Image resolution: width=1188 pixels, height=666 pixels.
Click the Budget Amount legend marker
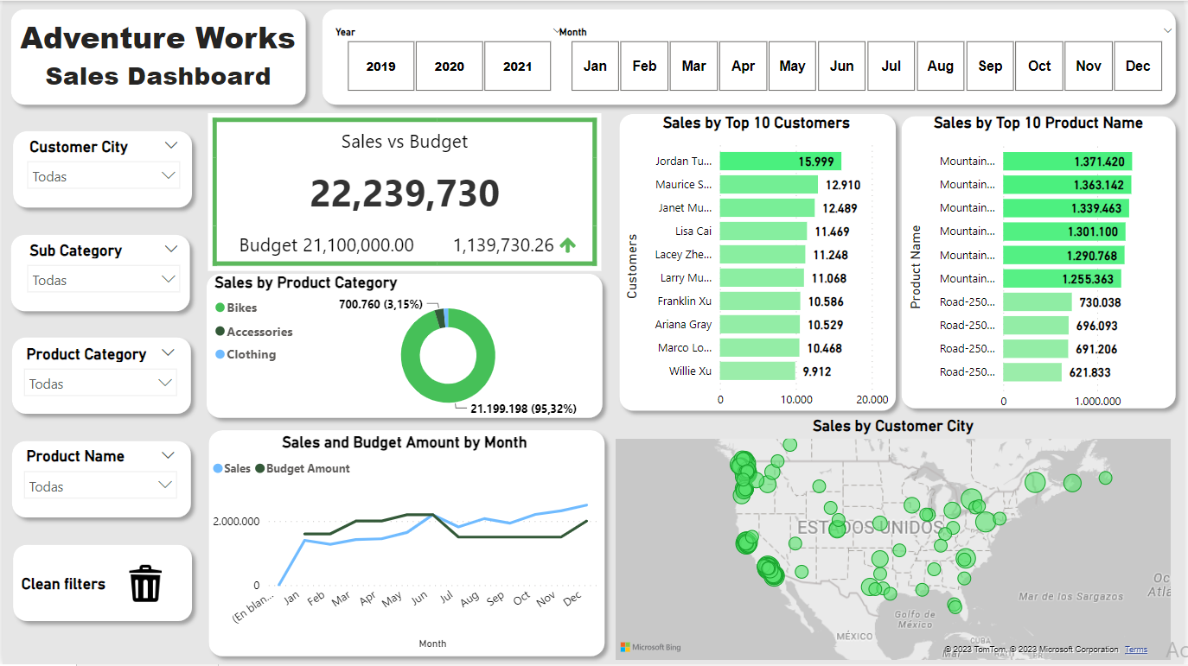259,468
